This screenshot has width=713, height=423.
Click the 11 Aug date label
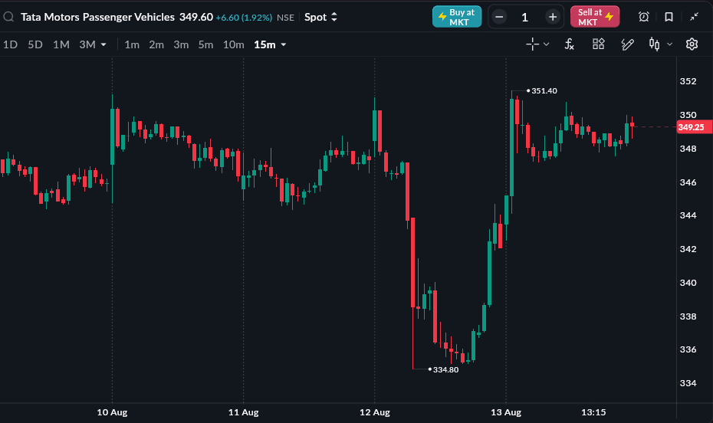pyautogui.click(x=243, y=412)
